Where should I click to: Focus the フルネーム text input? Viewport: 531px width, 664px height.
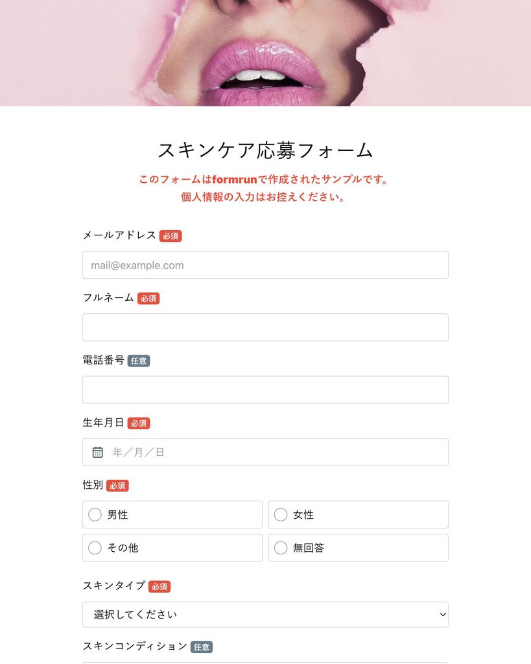click(266, 327)
